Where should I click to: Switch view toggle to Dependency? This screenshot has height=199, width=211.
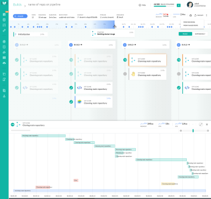click(x=200, y=34)
